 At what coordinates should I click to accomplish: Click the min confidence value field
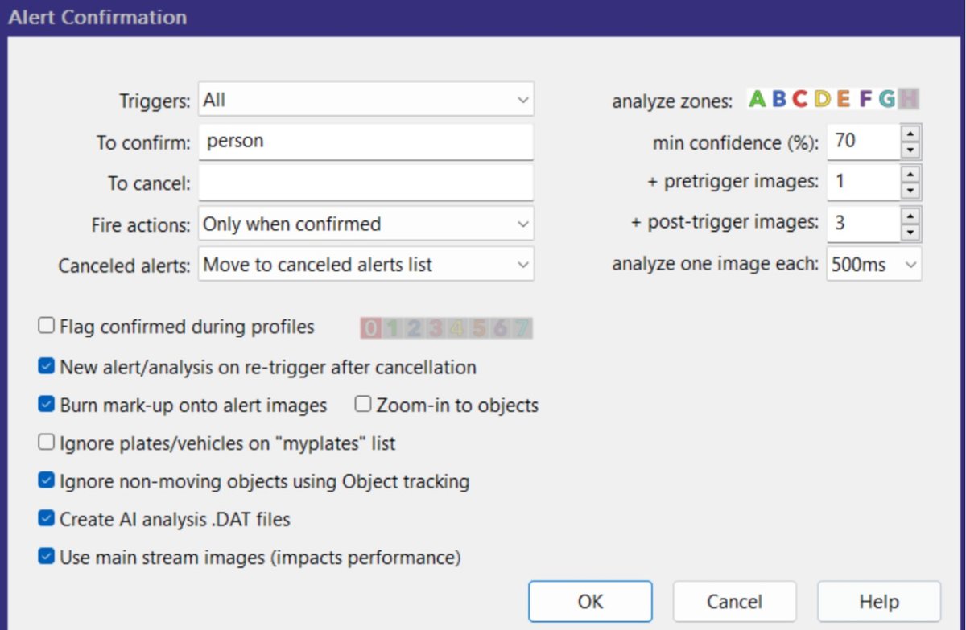tap(864, 142)
